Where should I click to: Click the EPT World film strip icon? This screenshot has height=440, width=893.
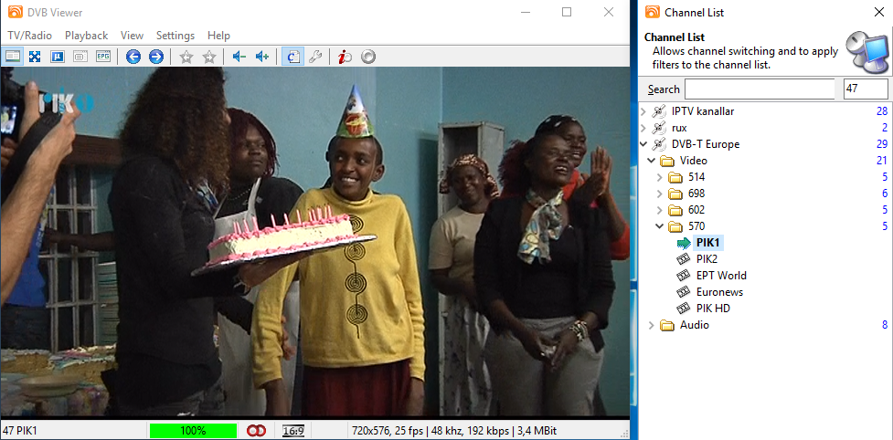(684, 276)
